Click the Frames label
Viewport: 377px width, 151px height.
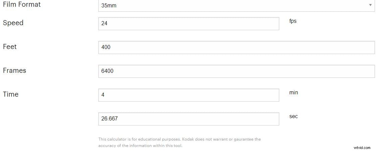pos(14,70)
